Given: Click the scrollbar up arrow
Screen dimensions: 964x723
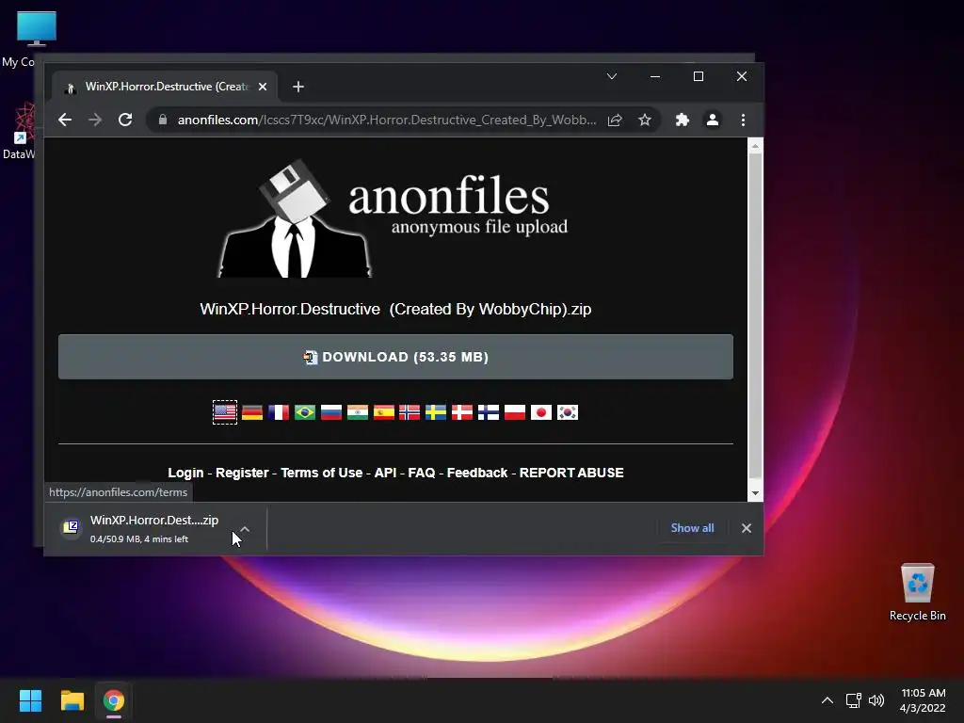Looking at the screenshot, I should 756,146.
